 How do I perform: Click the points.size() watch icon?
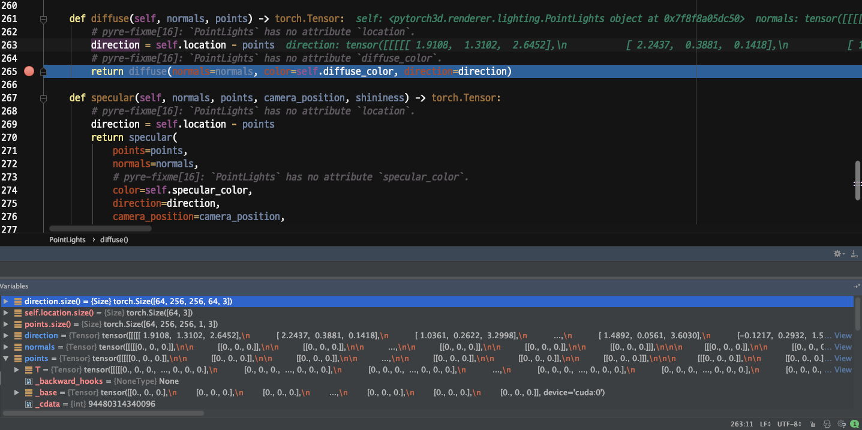[x=17, y=324]
